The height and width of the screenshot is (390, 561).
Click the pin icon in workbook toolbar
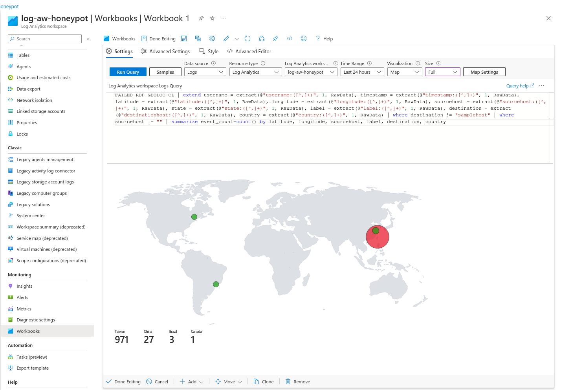[275, 38]
